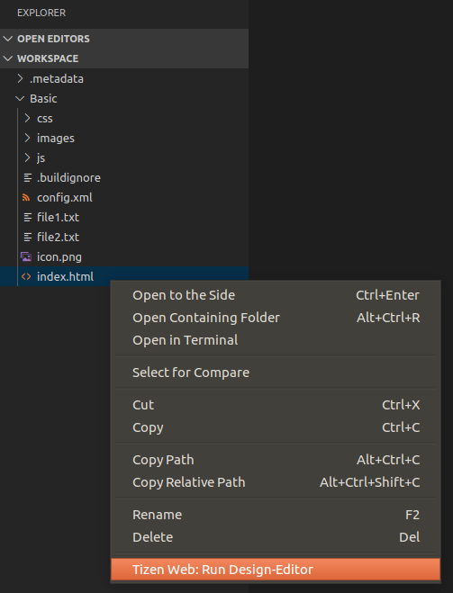
Task: Expand the images folder chevron
Action: pyautogui.click(x=27, y=138)
